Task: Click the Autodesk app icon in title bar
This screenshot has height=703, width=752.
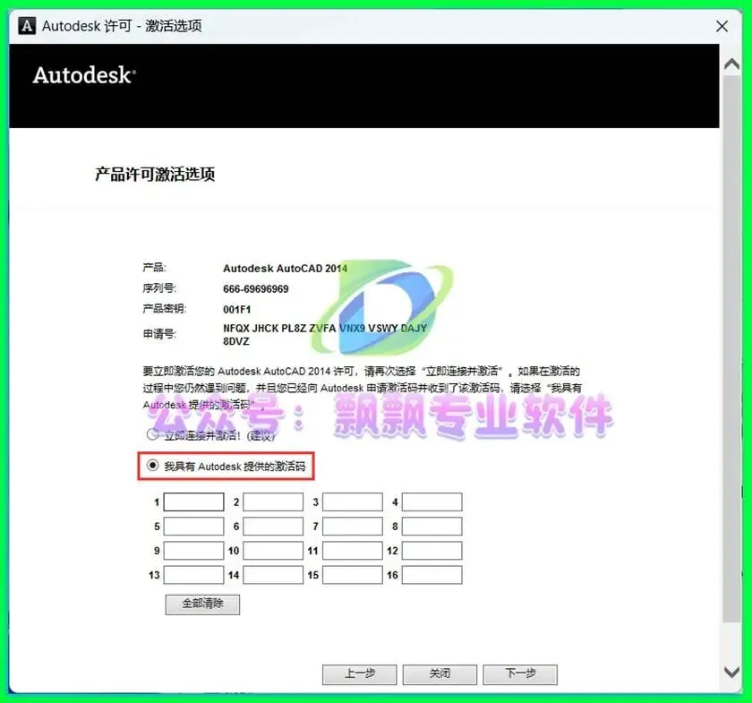Action: pos(27,25)
